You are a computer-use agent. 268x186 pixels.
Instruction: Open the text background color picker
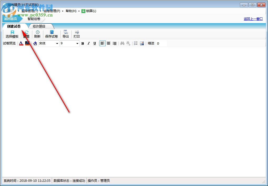(x=27, y=43)
